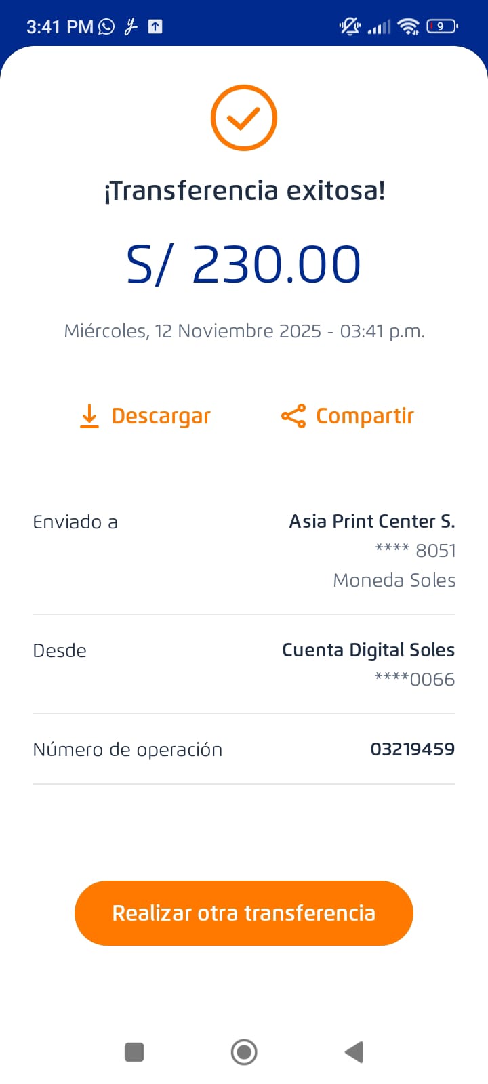Tap the S/ 230.00 amount
This screenshot has height=1084, width=488.
click(244, 264)
